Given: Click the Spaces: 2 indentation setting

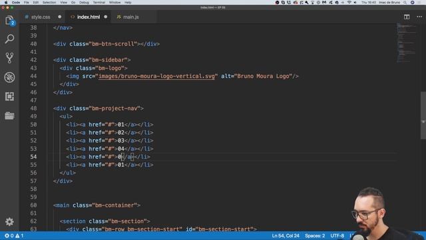Looking at the screenshot, I should (x=315, y=235).
